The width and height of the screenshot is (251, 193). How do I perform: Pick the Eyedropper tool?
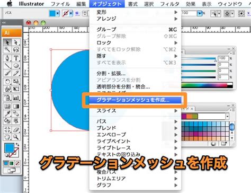[x=7, y=113]
